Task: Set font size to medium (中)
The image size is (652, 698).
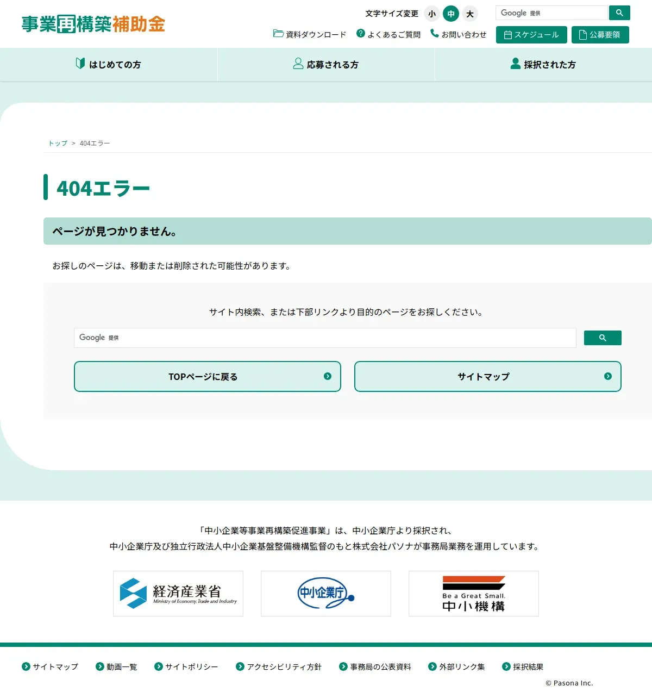Action: pos(451,14)
